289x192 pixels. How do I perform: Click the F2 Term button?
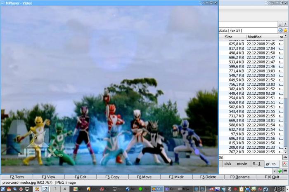17,177
